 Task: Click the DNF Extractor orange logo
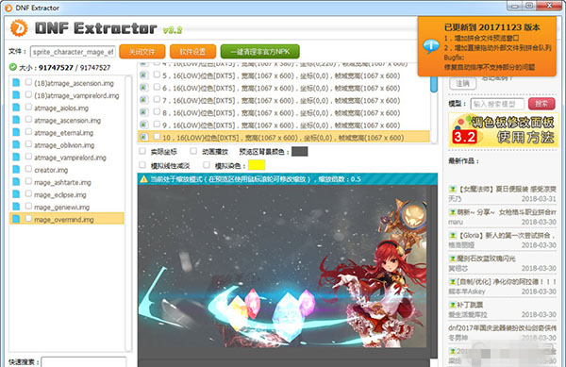pos(19,28)
